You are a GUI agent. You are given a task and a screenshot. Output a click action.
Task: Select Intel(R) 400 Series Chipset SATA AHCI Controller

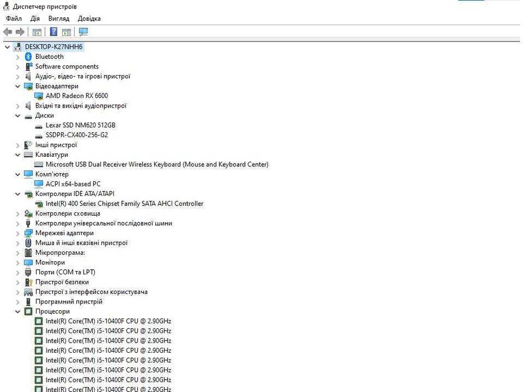[x=124, y=204]
